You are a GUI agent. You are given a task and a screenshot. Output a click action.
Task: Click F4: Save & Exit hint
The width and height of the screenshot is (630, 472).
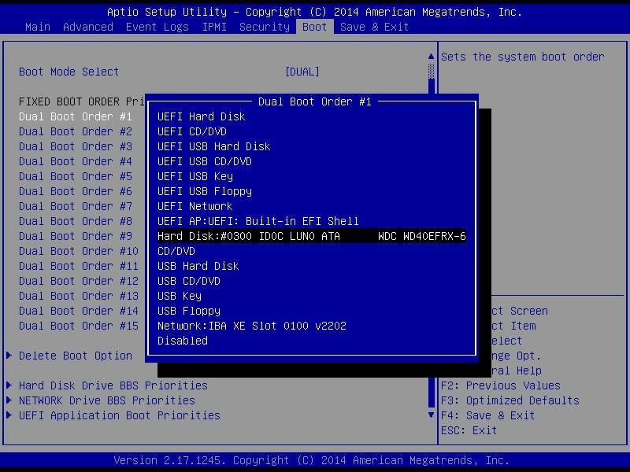[487, 415]
